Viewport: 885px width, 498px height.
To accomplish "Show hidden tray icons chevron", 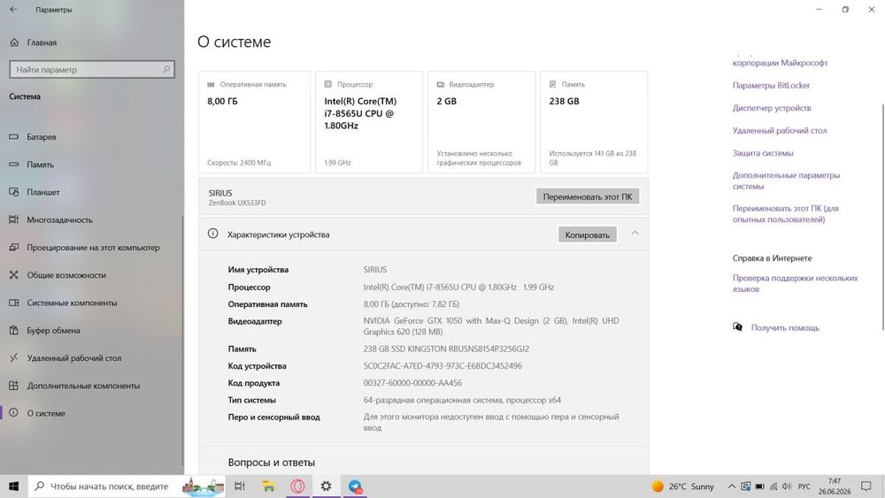I will click(x=732, y=487).
